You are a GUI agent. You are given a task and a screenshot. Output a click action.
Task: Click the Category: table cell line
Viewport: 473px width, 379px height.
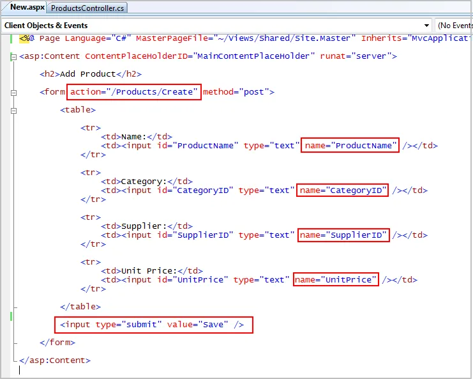tap(147, 182)
